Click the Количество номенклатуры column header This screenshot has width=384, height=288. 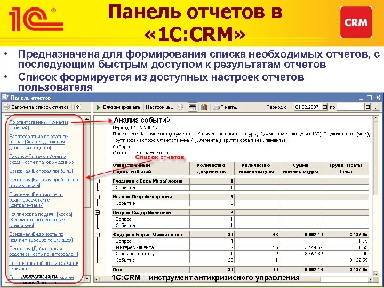click(x=257, y=169)
